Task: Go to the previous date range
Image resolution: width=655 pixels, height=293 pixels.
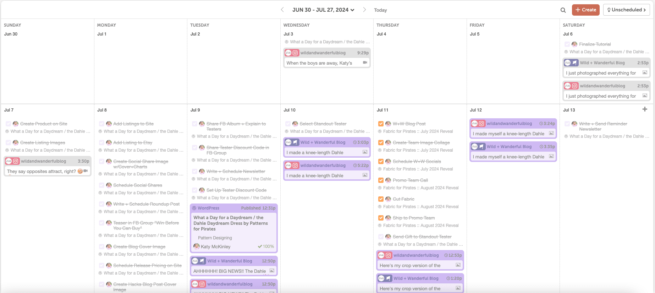Action: click(x=282, y=10)
